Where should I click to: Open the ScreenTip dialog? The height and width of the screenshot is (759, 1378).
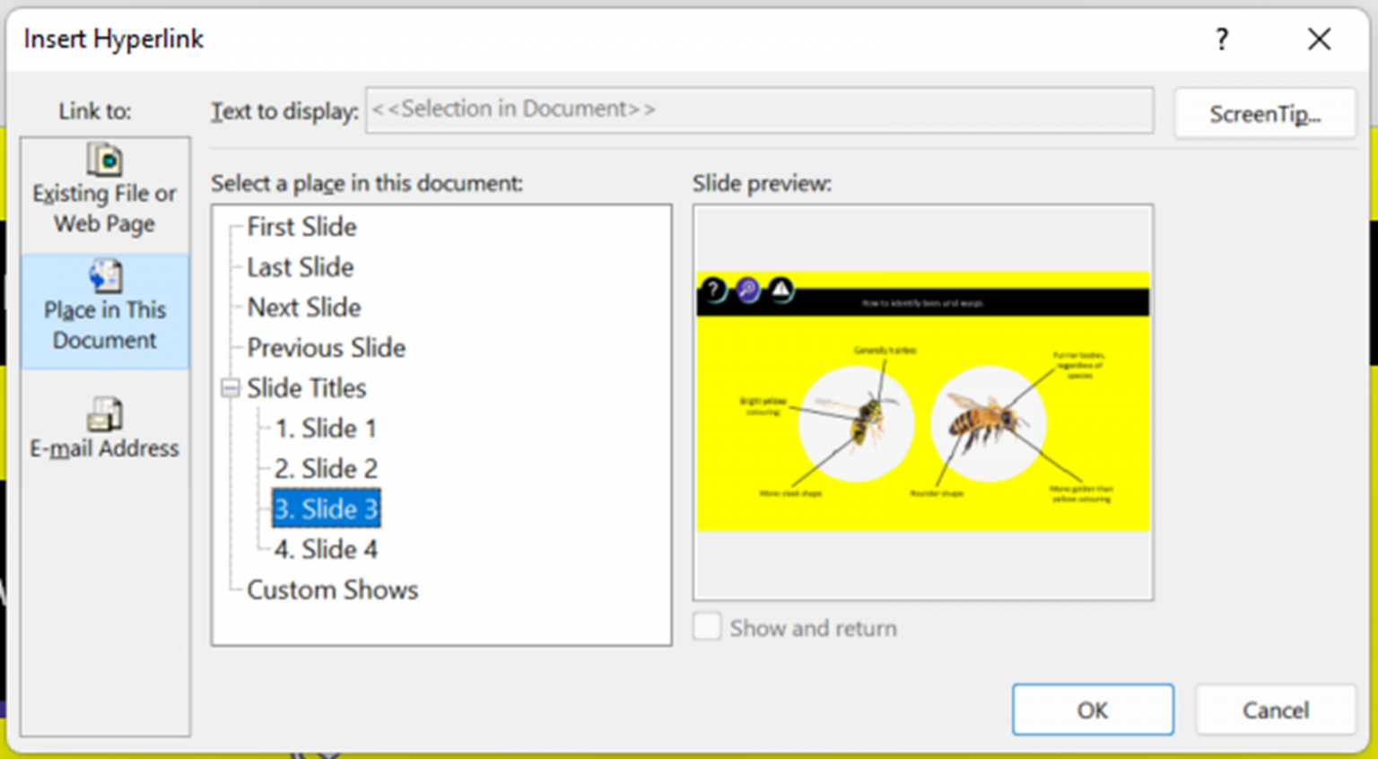pyautogui.click(x=1265, y=113)
